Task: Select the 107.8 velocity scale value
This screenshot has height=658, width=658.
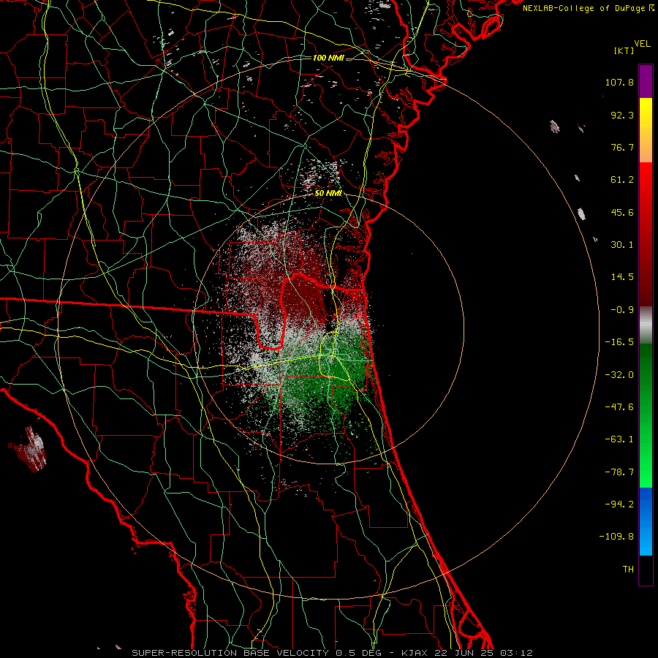Action: coord(619,82)
